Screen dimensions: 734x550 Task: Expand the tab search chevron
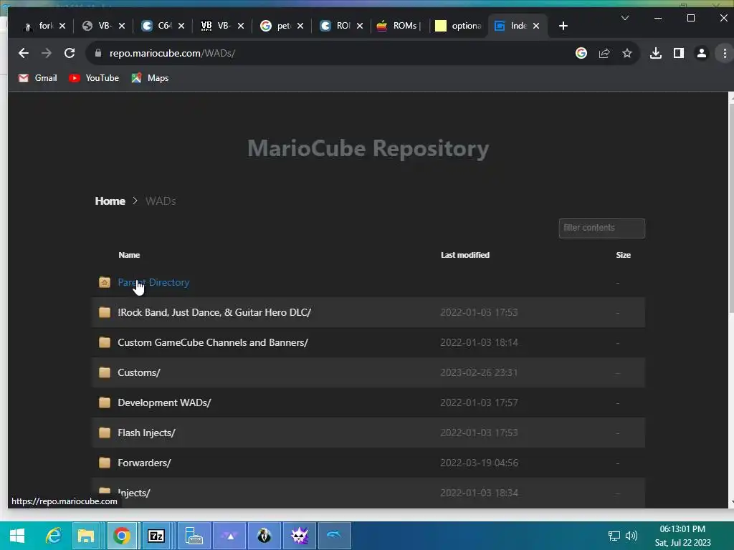tap(624, 18)
